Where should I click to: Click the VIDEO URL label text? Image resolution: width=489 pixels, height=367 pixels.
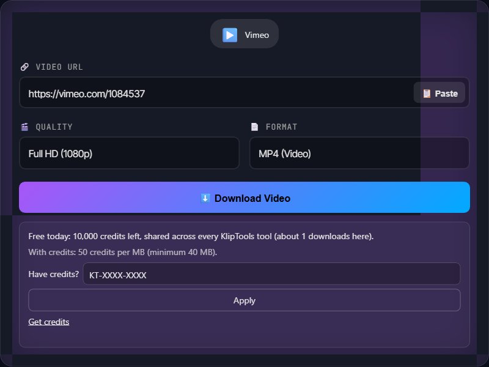59,67
